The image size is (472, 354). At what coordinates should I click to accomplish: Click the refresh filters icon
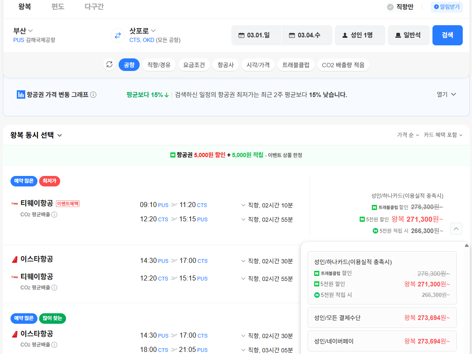pyautogui.click(x=109, y=65)
